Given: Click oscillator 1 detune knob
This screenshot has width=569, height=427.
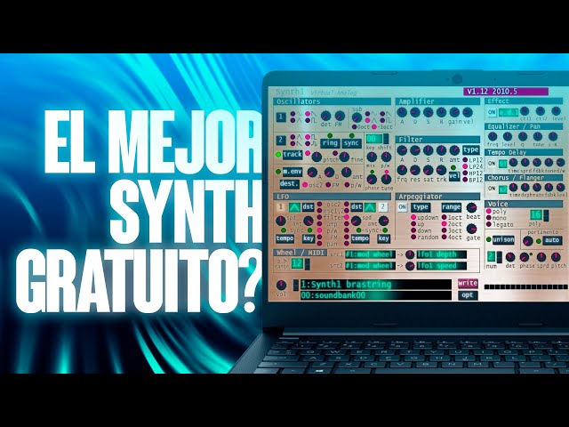Looking at the screenshot, I should coord(326,117).
